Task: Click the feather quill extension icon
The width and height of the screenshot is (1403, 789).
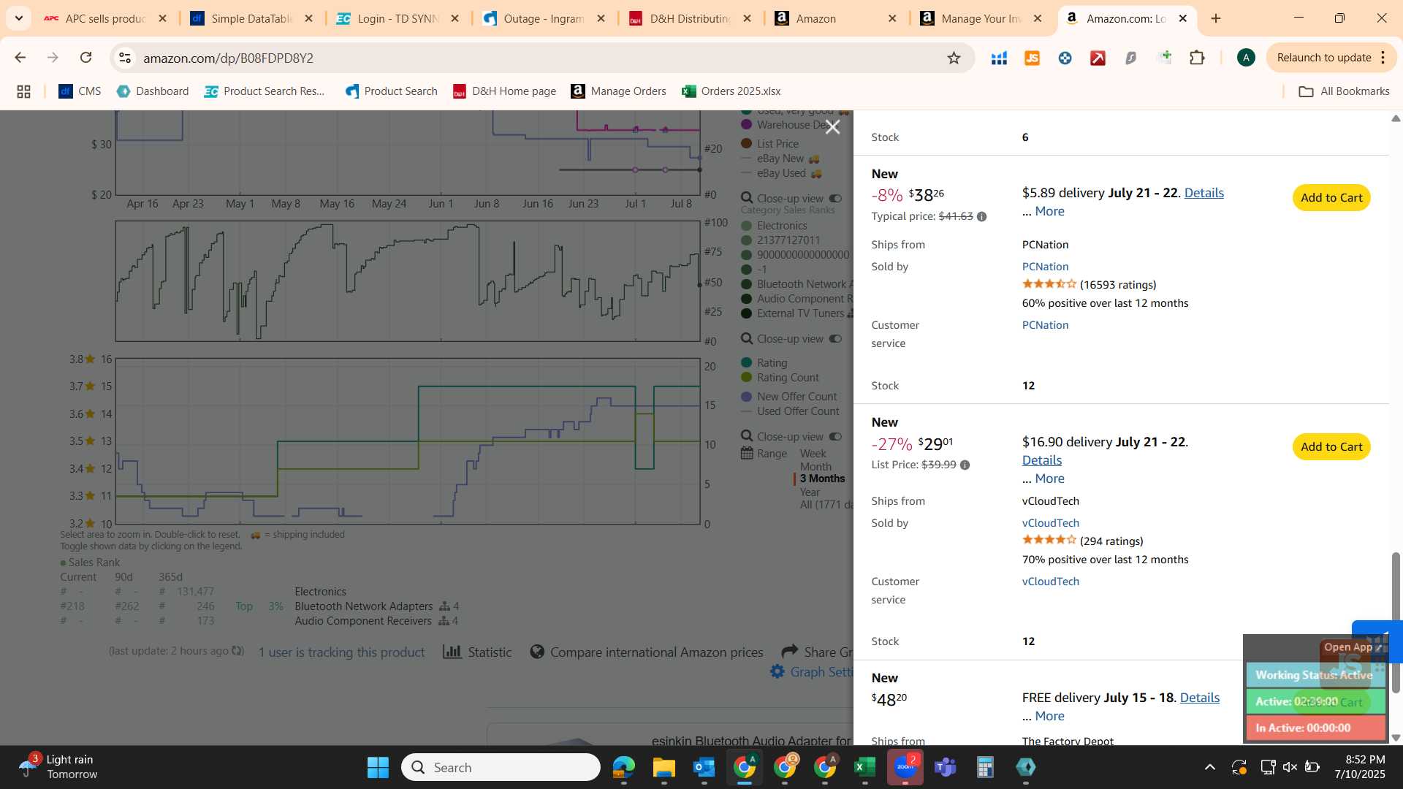Action: [x=1130, y=58]
